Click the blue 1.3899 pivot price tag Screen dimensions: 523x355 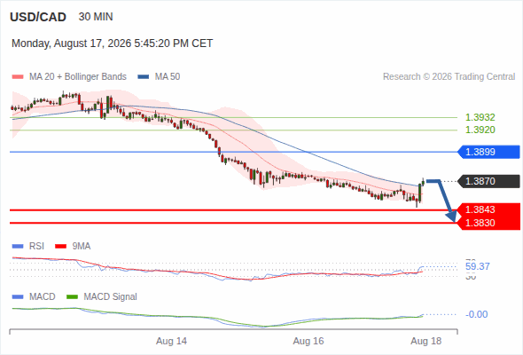[488, 152]
